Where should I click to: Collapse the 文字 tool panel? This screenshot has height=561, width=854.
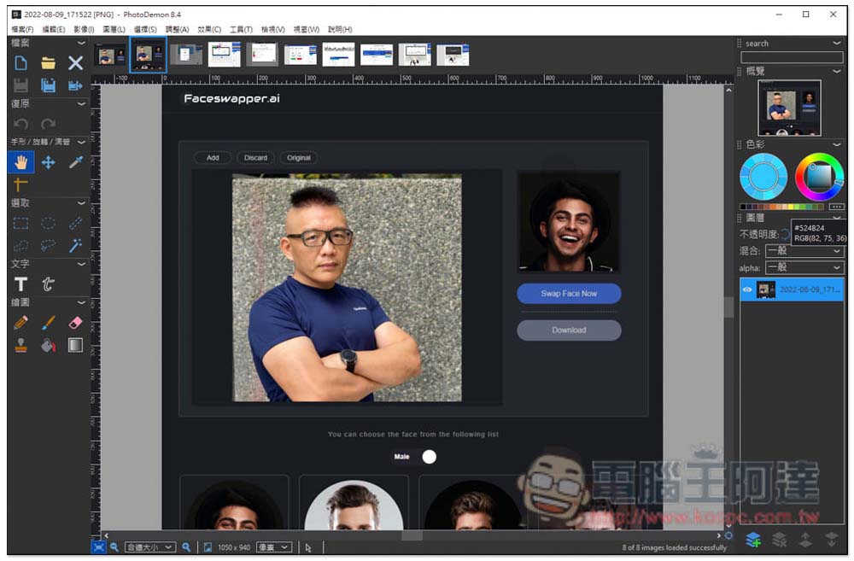(81, 264)
